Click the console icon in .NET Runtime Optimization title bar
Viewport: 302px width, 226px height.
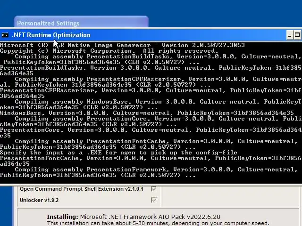(5, 35)
